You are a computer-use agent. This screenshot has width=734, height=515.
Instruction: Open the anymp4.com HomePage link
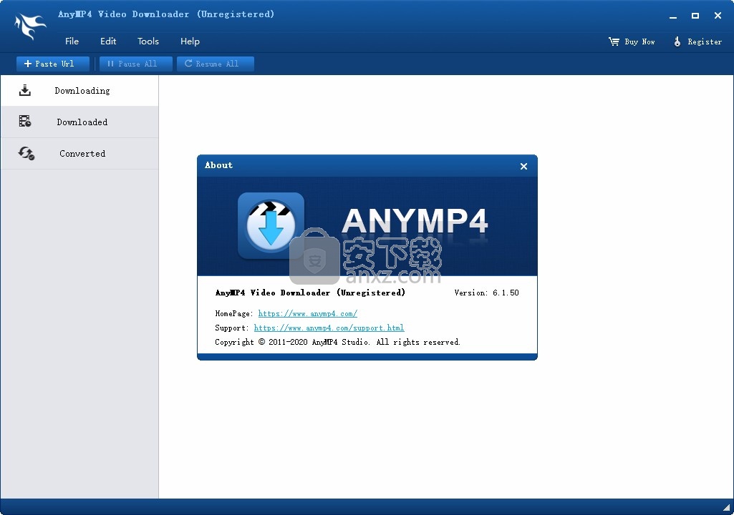pyautogui.click(x=307, y=313)
